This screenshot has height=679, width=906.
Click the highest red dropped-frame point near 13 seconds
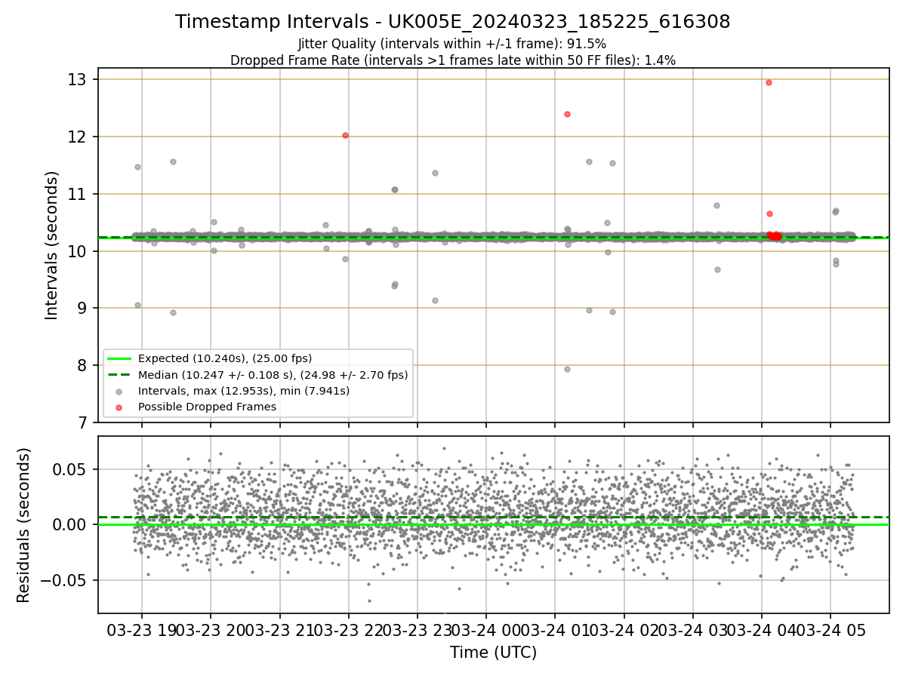point(769,82)
